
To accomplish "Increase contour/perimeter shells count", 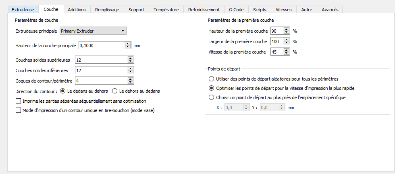I will tap(131, 79).
